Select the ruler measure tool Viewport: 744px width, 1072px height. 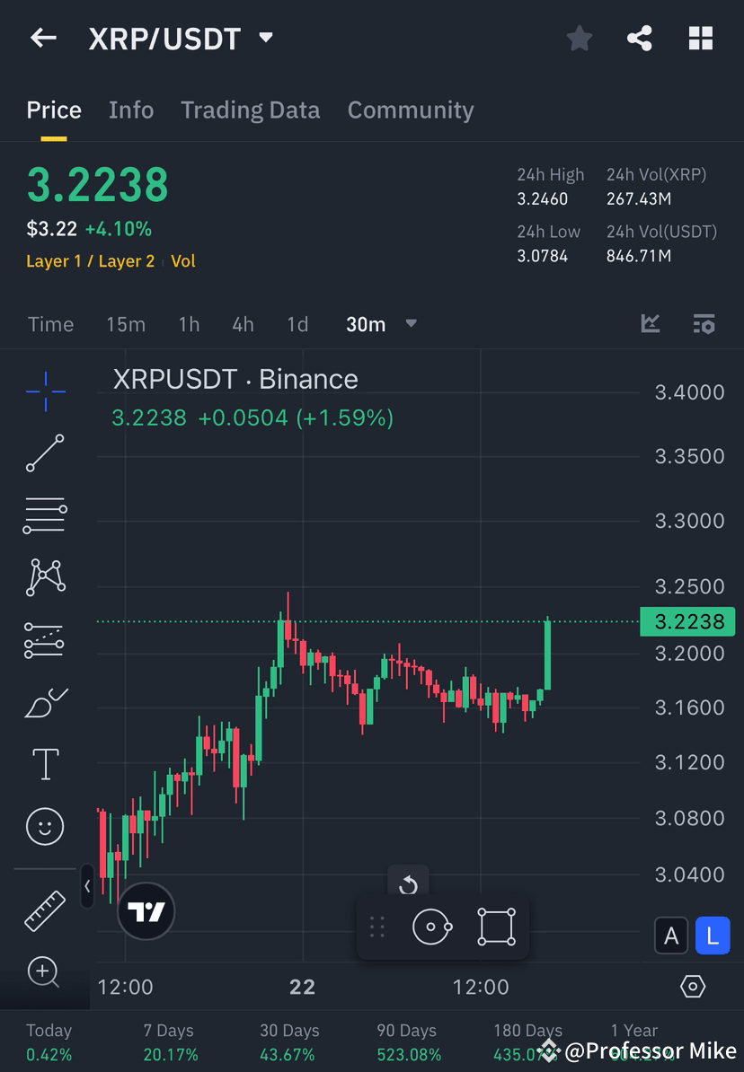pos(45,909)
